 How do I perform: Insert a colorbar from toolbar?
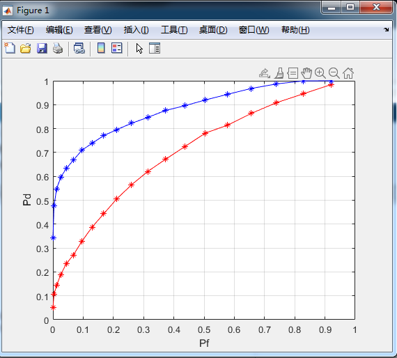pos(101,48)
